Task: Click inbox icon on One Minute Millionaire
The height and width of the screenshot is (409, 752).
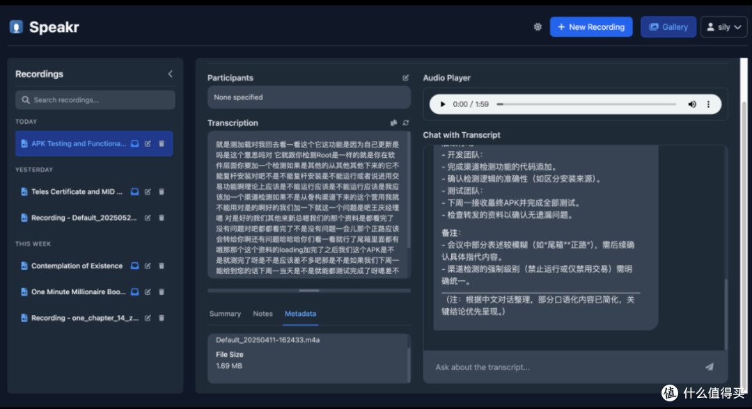Action: 135,291
